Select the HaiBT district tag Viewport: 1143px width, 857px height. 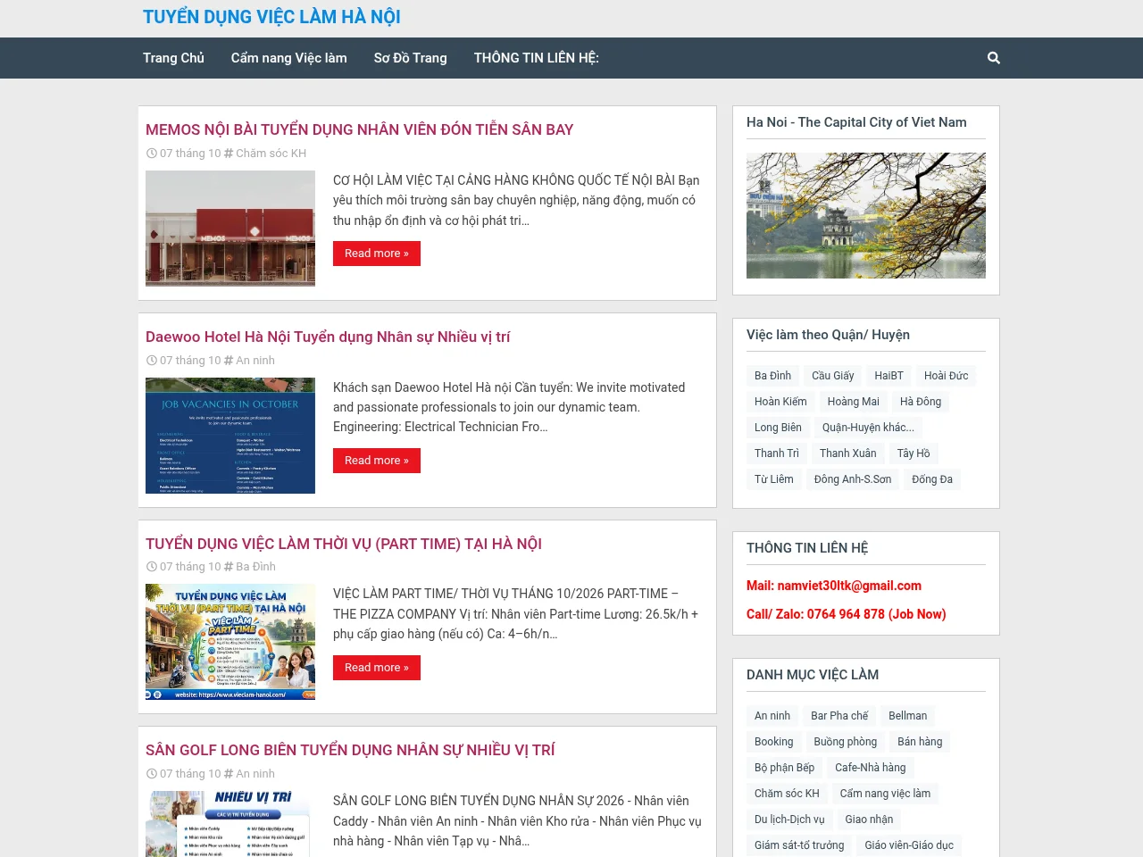pos(889,376)
